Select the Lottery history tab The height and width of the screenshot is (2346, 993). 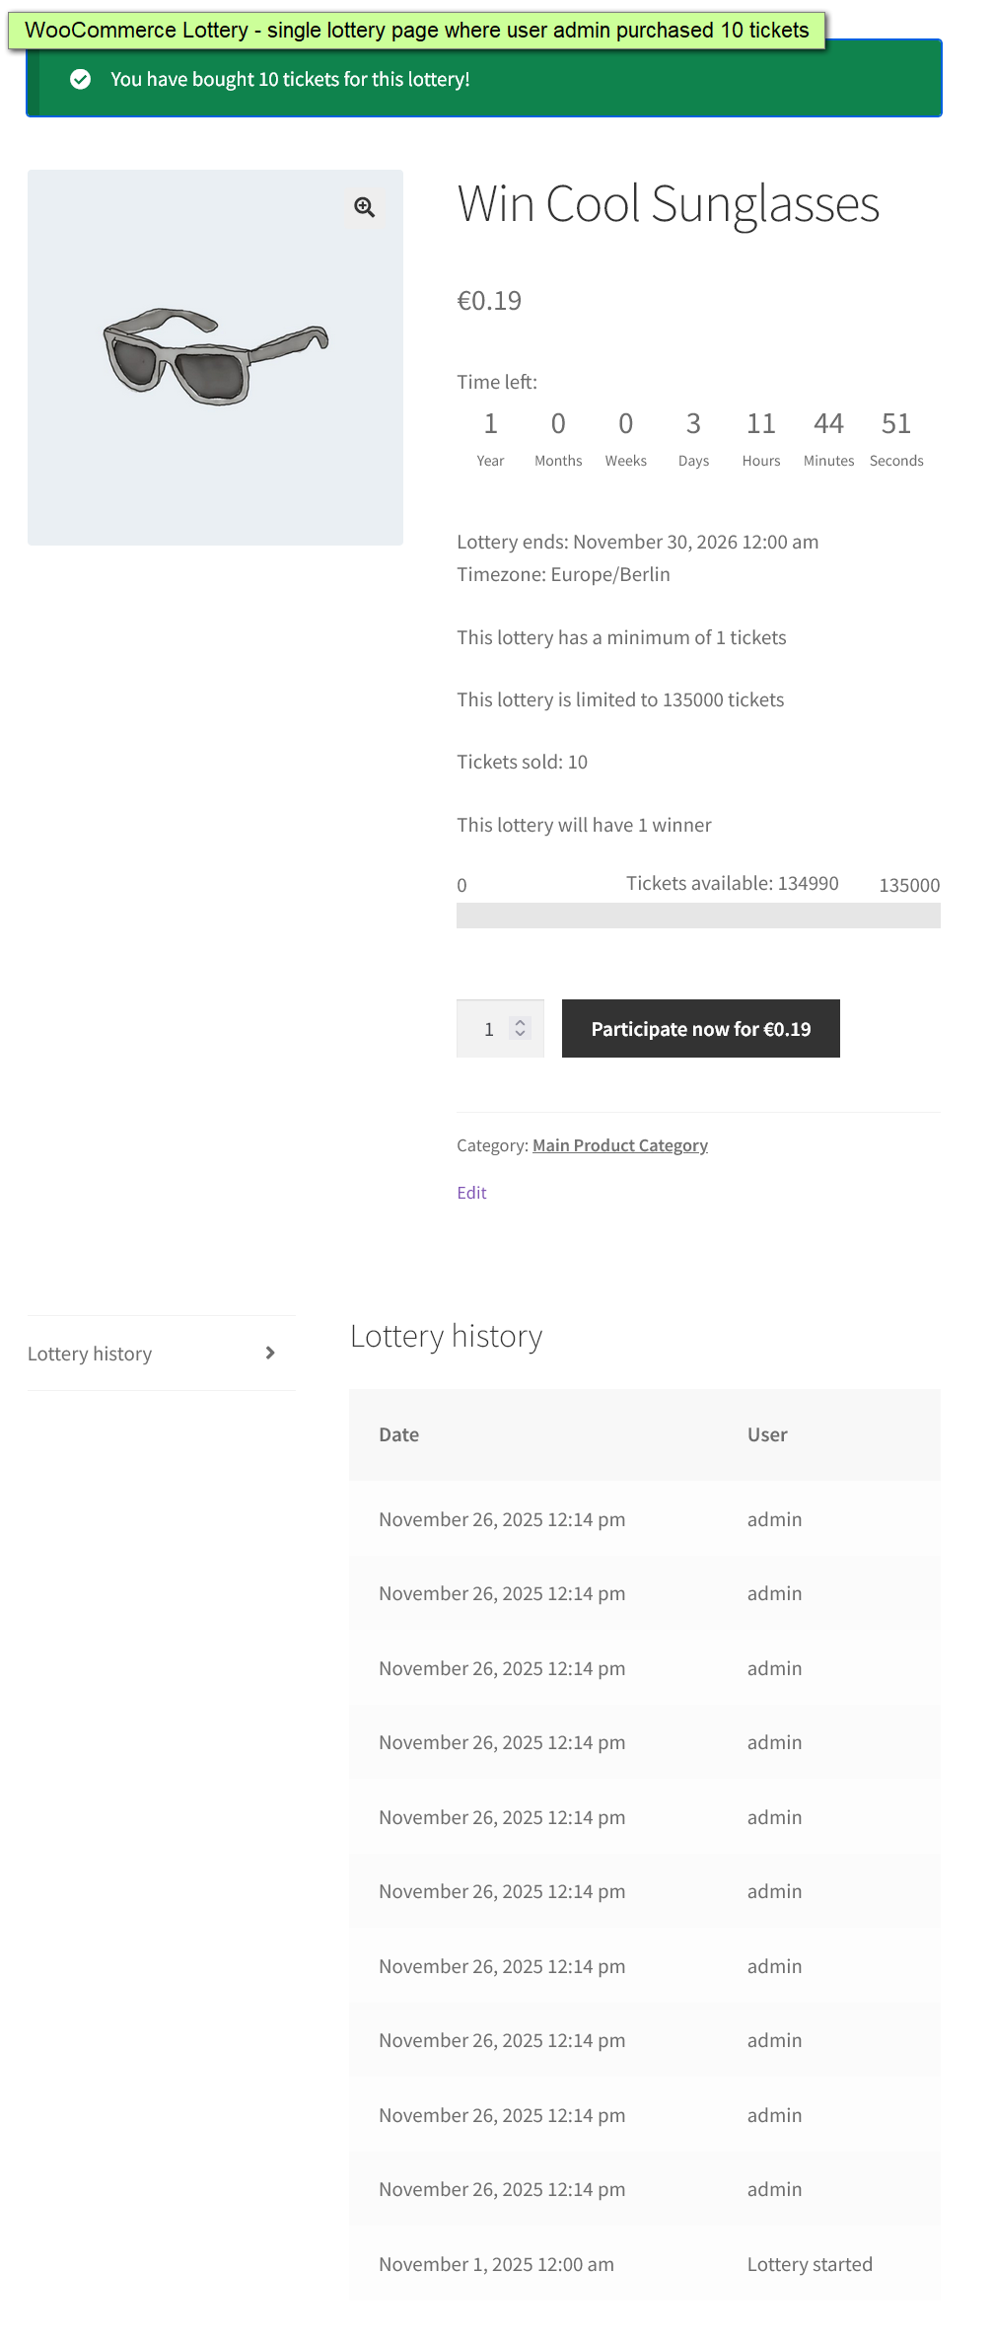click(90, 1354)
